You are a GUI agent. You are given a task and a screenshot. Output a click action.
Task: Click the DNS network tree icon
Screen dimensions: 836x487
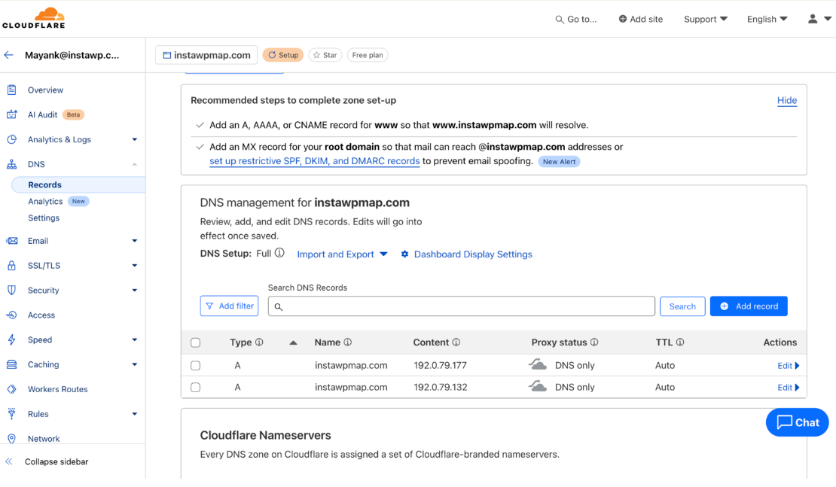coord(12,164)
